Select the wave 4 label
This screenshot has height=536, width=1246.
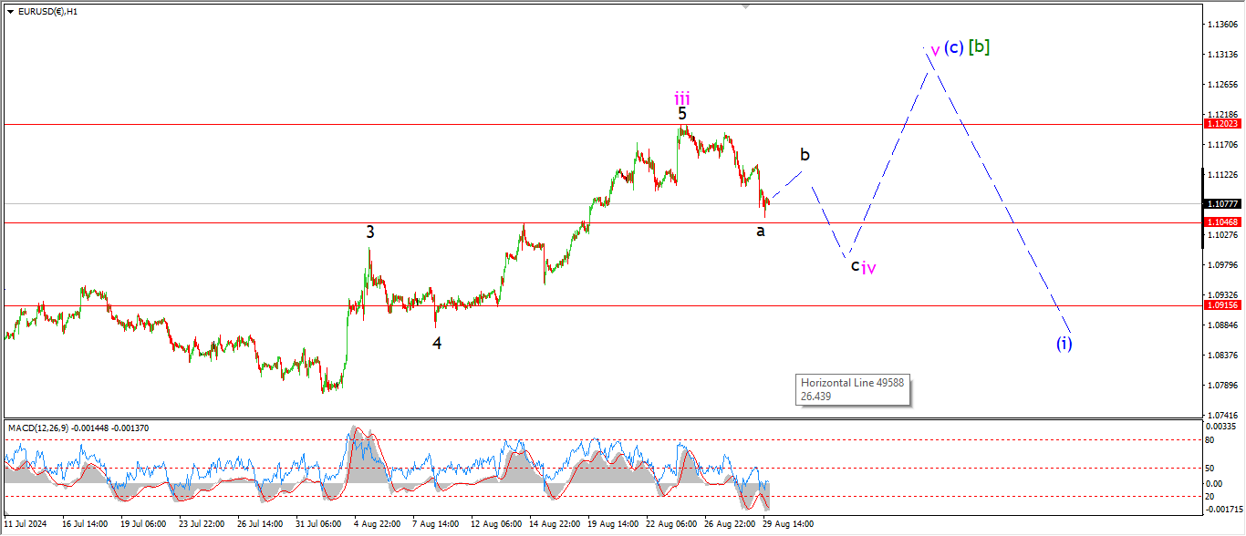(438, 344)
